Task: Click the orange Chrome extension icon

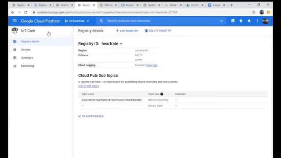Action: point(268,12)
